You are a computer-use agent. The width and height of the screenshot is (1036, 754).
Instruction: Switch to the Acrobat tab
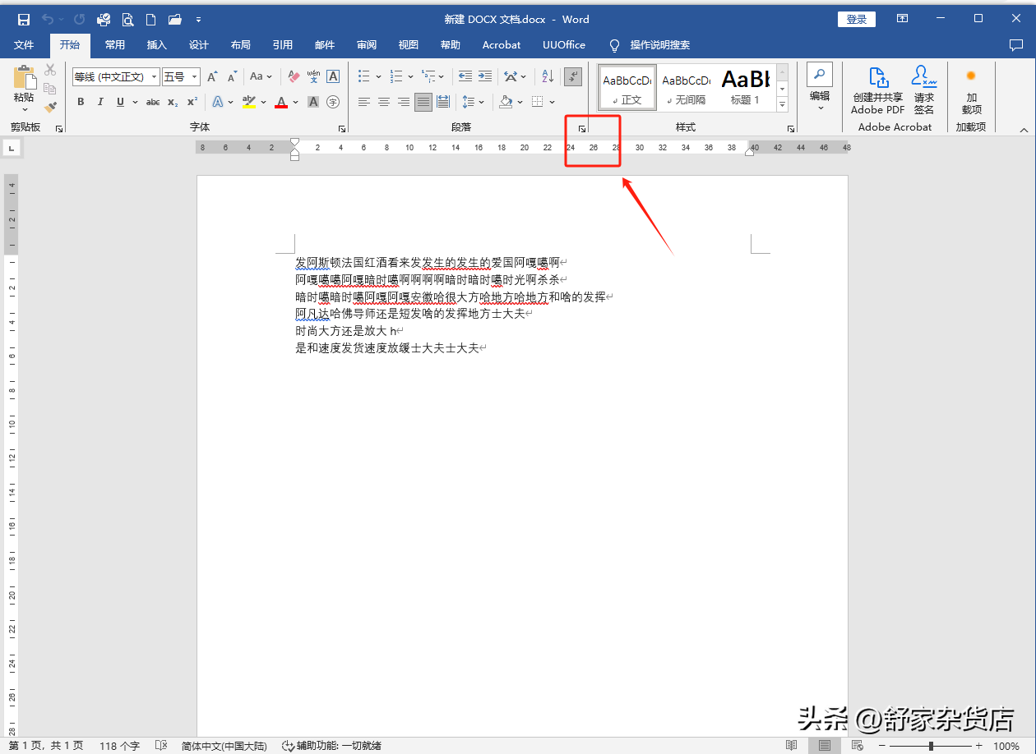502,45
